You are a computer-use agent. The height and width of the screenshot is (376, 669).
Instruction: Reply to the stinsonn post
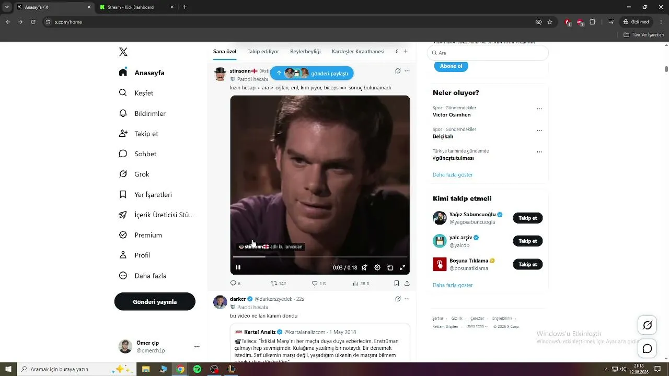(x=235, y=283)
